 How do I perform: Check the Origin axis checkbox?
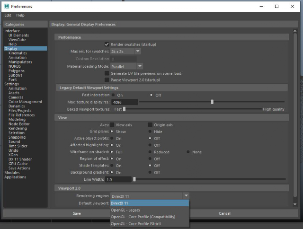click(150, 125)
